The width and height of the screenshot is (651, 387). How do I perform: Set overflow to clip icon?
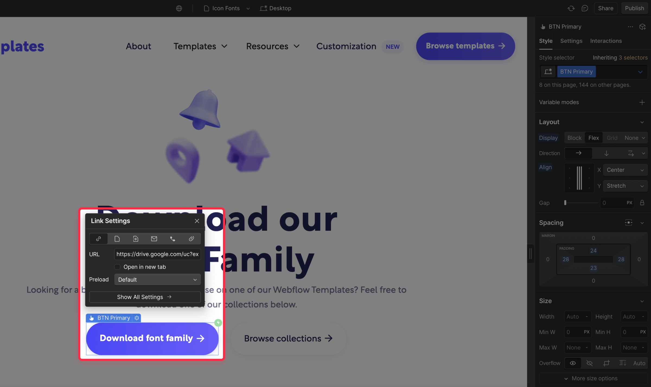pyautogui.click(x=606, y=363)
